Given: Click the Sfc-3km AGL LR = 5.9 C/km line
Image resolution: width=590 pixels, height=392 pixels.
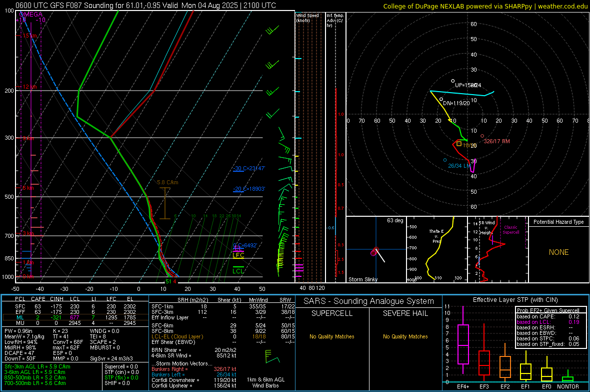Looking at the screenshot, I should [37, 366].
